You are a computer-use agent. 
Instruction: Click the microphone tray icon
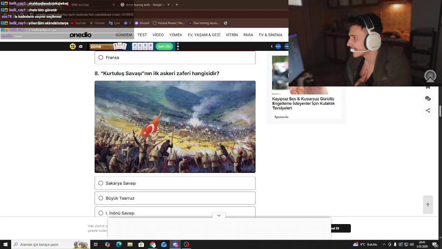coord(395,245)
